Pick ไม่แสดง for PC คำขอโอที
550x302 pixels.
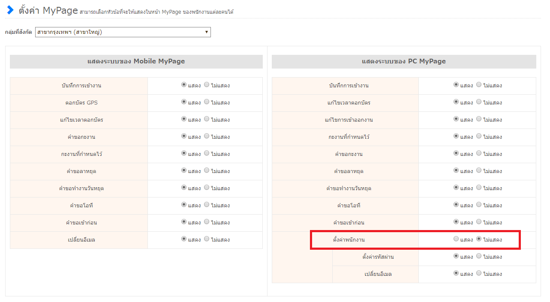coord(479,205)
